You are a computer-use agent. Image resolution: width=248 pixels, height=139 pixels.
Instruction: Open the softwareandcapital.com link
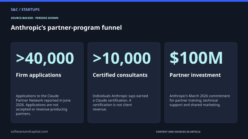coord(29,132)
